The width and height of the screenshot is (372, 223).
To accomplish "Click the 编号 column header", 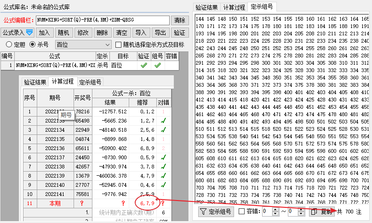I will tap(7, 56).
